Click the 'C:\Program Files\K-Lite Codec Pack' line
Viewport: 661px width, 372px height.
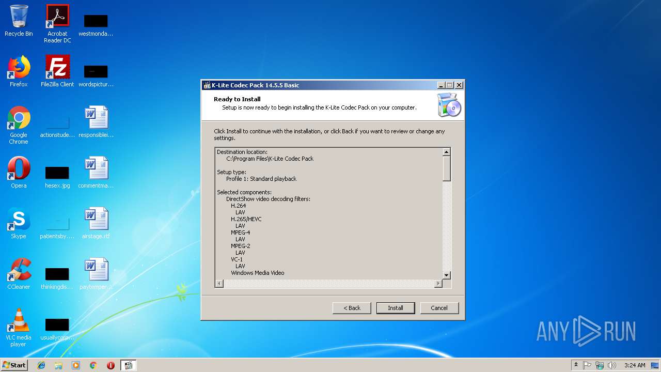pos(270,159)
